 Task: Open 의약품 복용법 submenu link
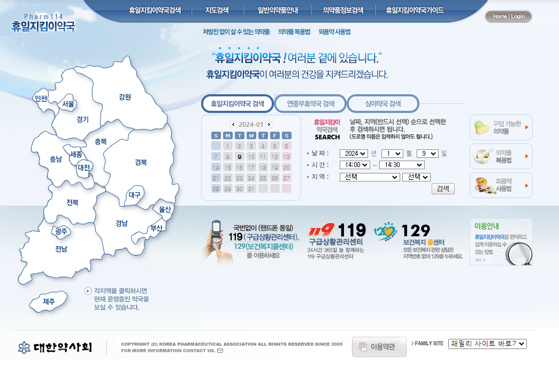(294, 32)
